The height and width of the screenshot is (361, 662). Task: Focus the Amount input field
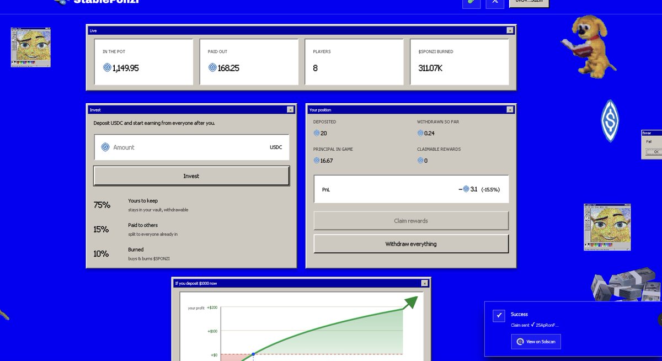pos(191,147)
